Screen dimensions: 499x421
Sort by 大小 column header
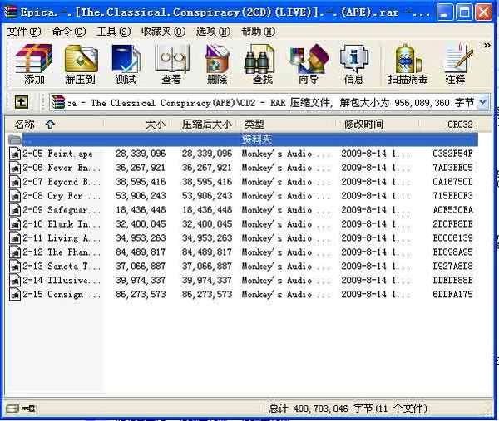[x=137, y=124]
